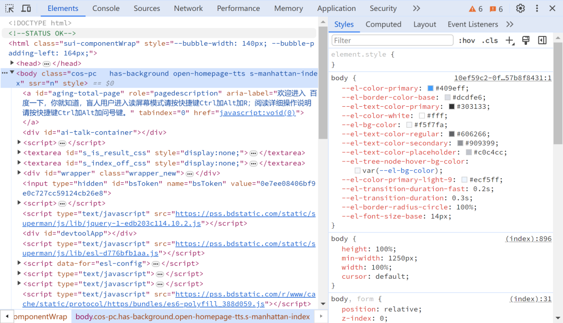Image resolution: width=563 pixels, height=323 pixels.
Task: Open the Application tab
Action: [336, 8]
